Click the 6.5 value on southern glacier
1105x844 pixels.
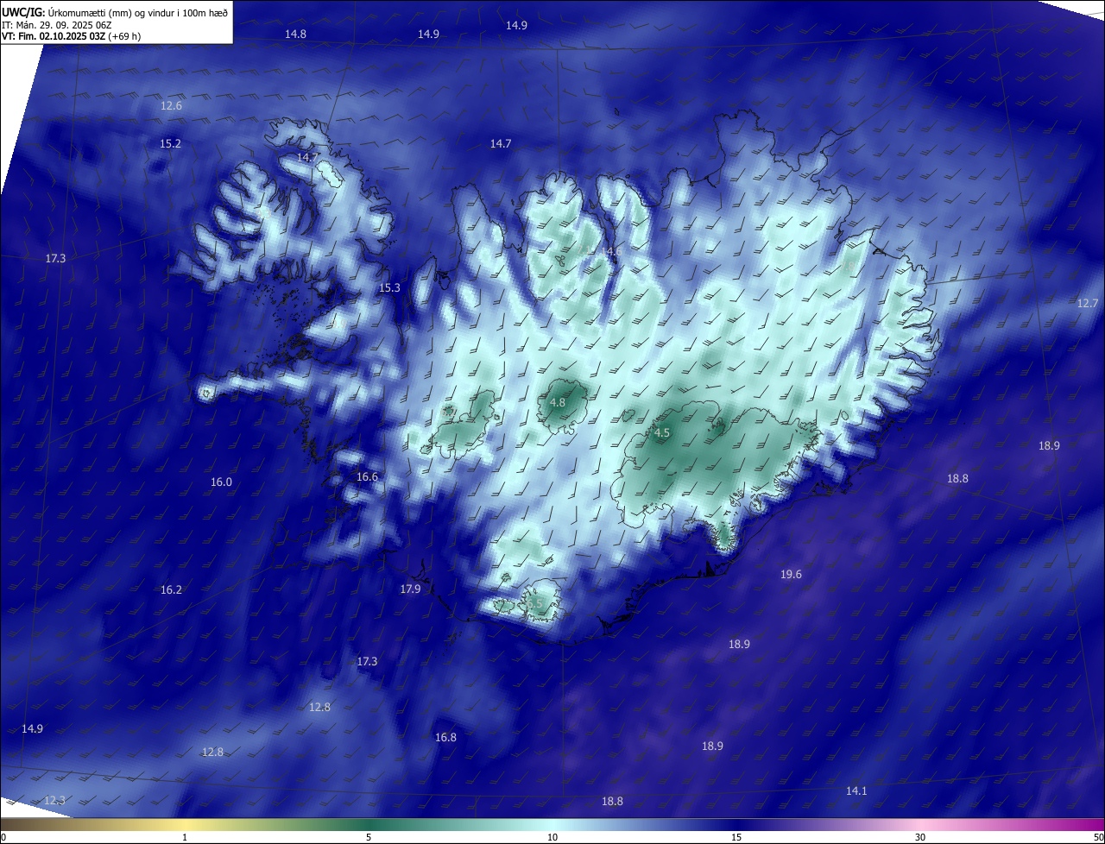coord(536,604)
